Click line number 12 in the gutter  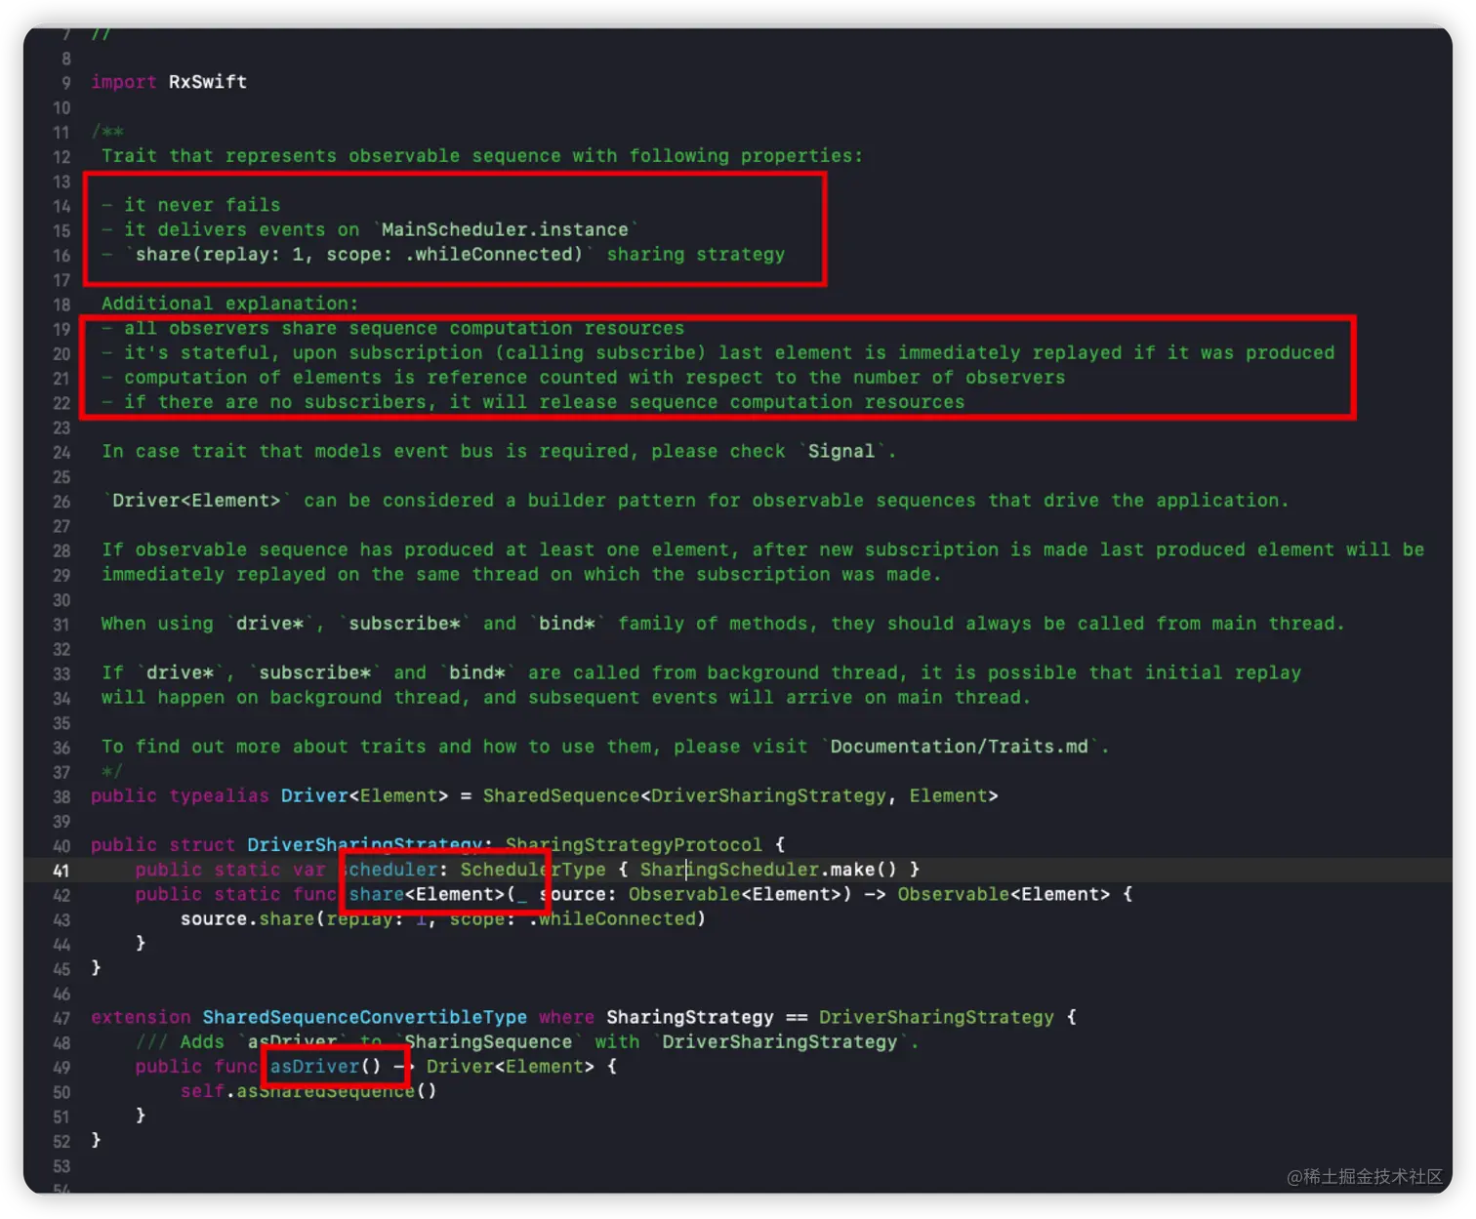pos(61,157)
